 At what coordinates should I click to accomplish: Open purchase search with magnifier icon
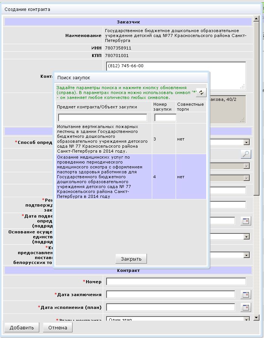click(x=246, y=154)
